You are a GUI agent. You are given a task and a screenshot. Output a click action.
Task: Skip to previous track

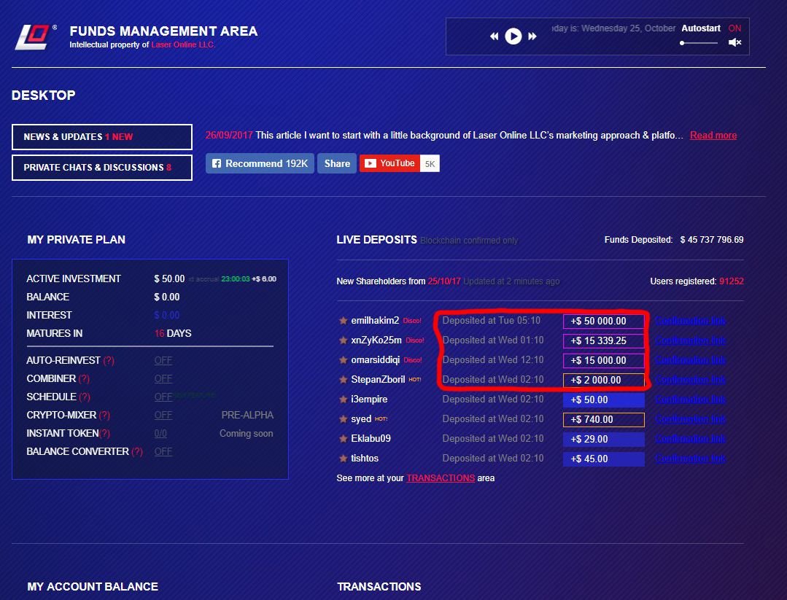click(495, 36)
